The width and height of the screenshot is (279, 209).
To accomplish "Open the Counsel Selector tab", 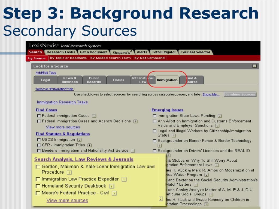I will pyautogui.click(x=195, y=52).
